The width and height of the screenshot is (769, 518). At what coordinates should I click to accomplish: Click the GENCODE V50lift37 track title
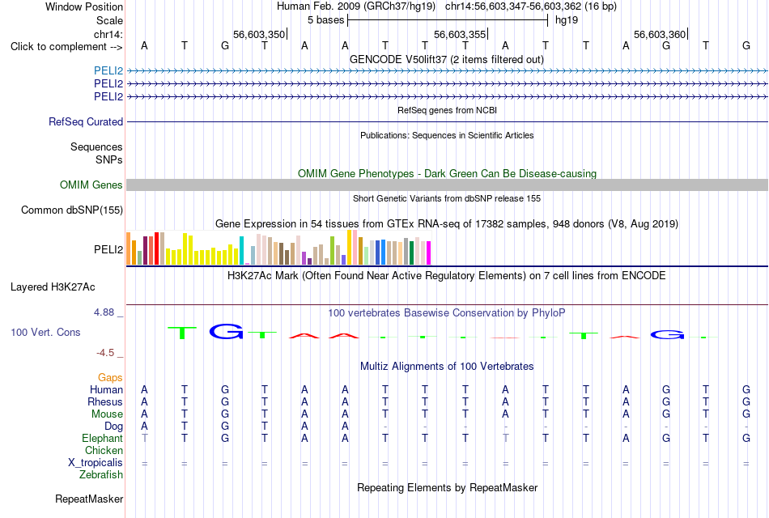click(446, 59)
